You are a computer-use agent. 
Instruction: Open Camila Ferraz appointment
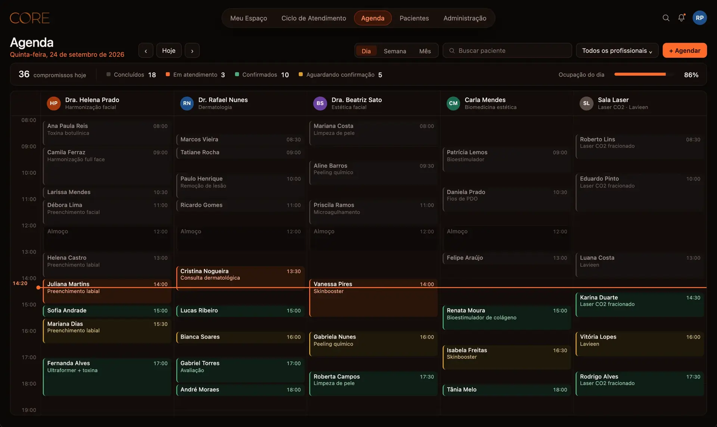[107, 166]
